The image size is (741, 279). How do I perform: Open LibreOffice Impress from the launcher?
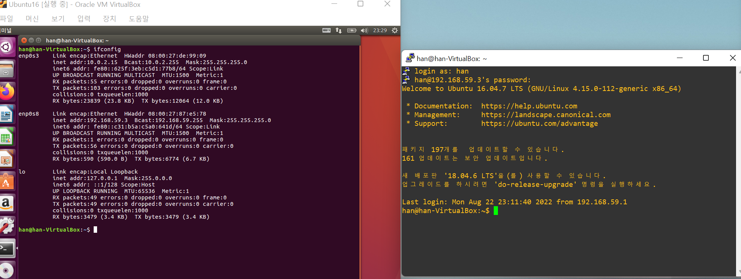(6, 159)
